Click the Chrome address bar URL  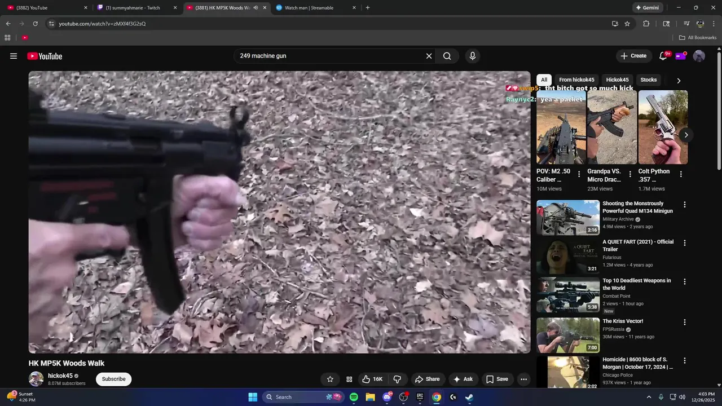pyautogui.click(x=103, y=24)
